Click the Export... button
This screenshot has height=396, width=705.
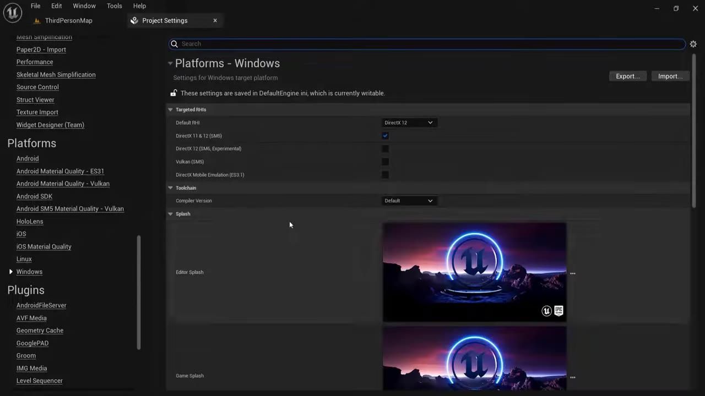[627, 76]
